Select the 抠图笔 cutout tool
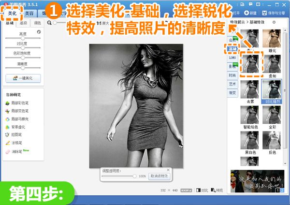Image resolution: width=290 pixels, height=205 pixels. 14,135
